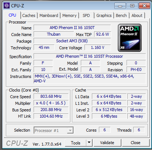Click the Specification field text
This screenshot has height=150, width=152.
[x=90, y=56]
